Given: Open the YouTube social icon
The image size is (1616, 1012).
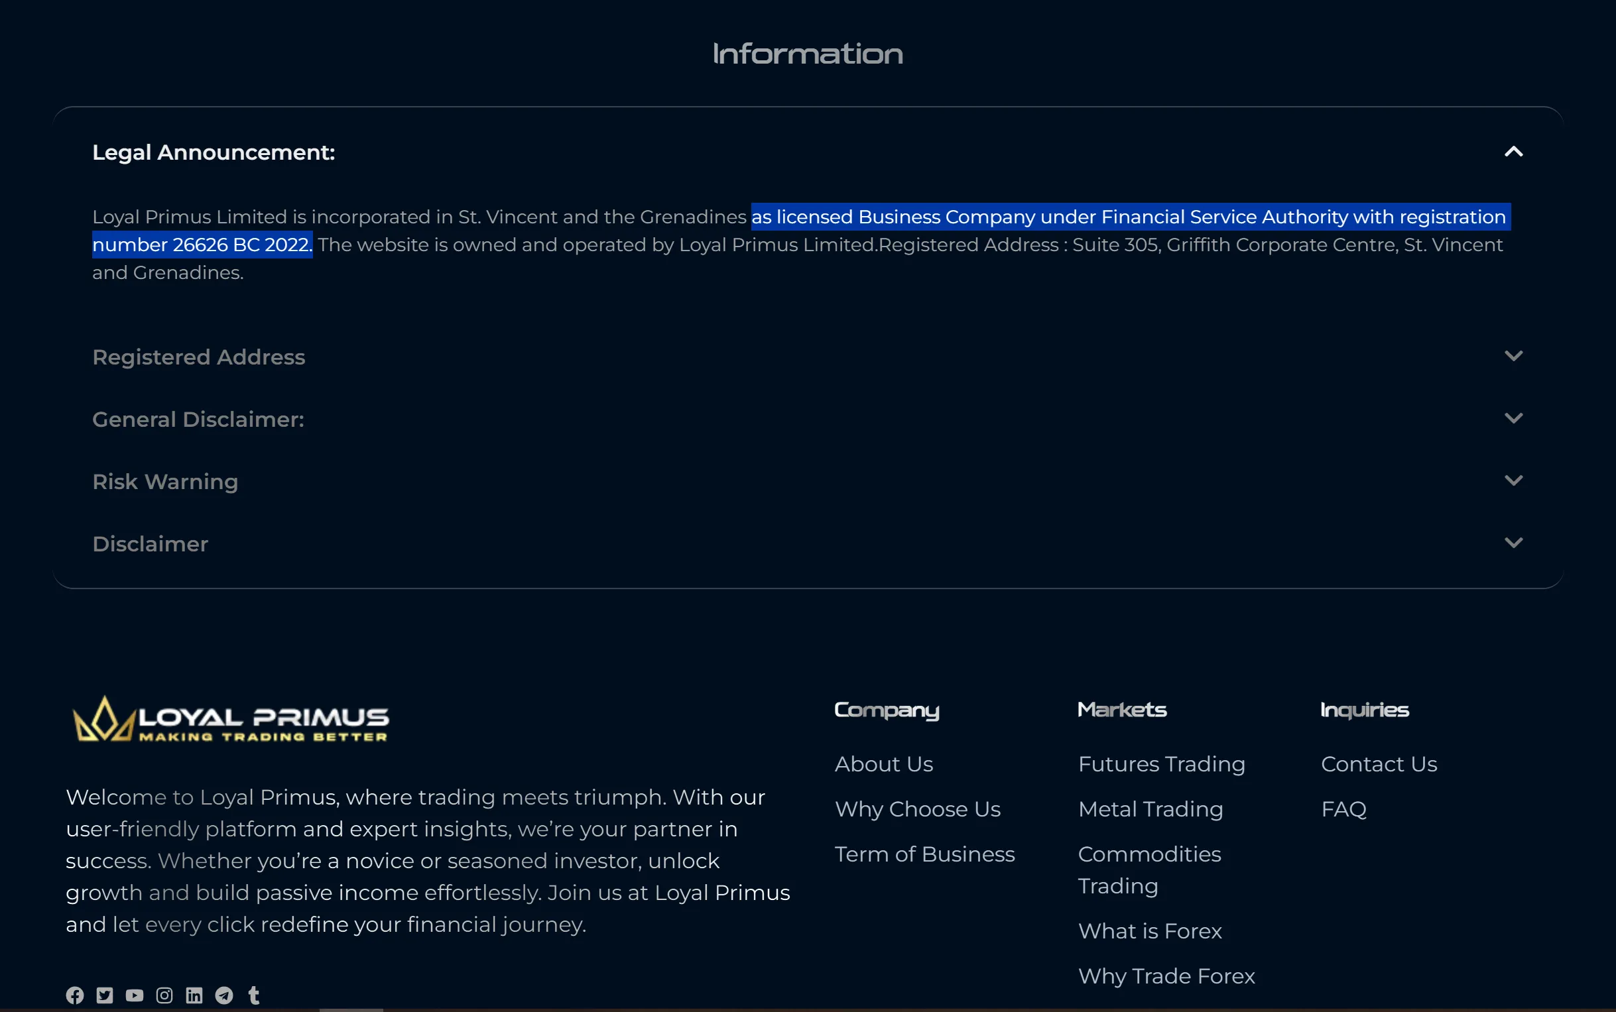Looking at the screenshot, I should click(x=135, y=995).
